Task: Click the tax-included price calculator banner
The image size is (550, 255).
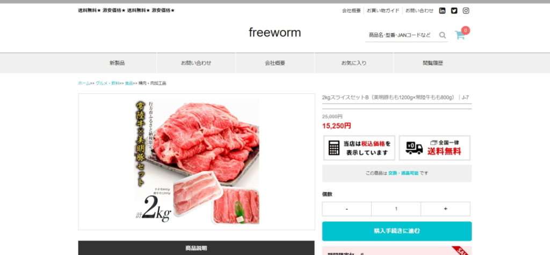Action: pyautogui.click(x=359, y=148)
